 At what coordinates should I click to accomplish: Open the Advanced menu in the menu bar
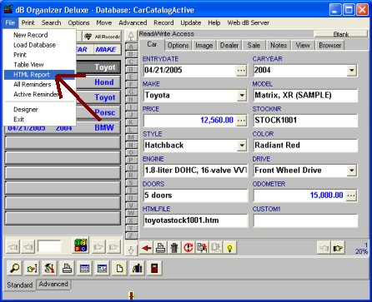[x=133, y=22]
